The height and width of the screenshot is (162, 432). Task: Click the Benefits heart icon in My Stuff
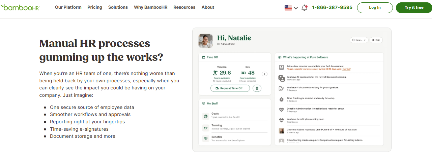[x=205, y=138]
